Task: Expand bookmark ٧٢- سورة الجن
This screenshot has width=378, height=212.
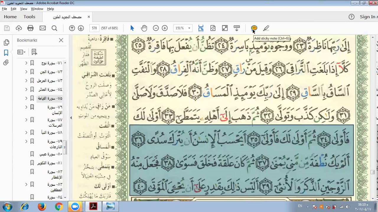Action: point(26,72)
